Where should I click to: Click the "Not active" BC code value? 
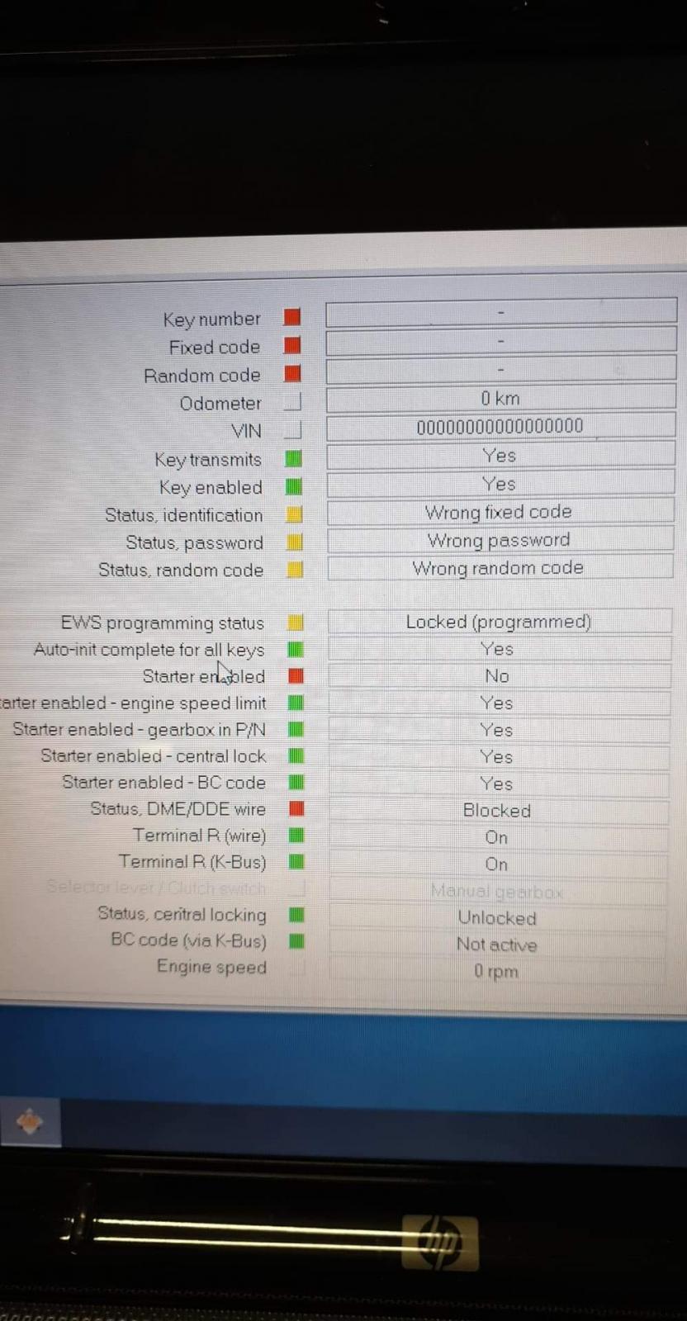click(x=497, y=945)
